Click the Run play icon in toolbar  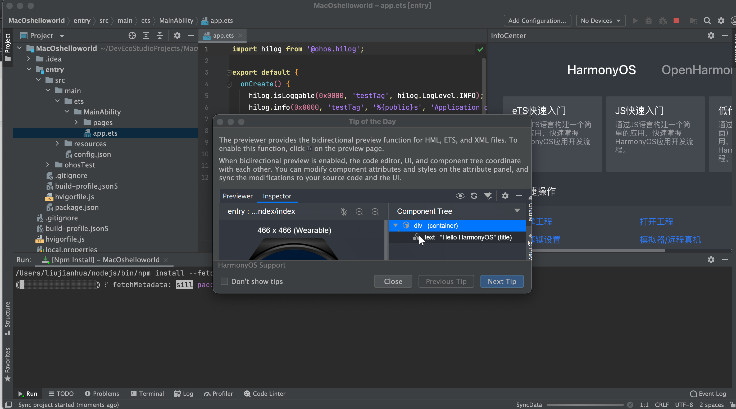click(635, 21)
